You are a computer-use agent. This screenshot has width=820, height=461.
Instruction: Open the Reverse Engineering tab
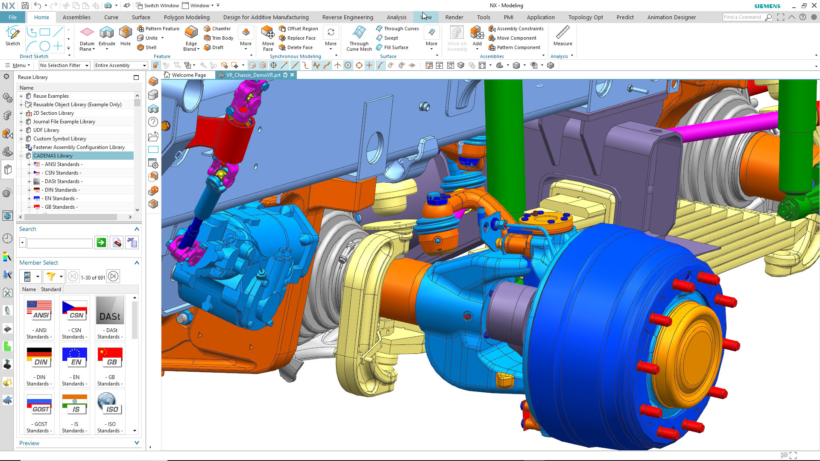(x=348, y=17)
